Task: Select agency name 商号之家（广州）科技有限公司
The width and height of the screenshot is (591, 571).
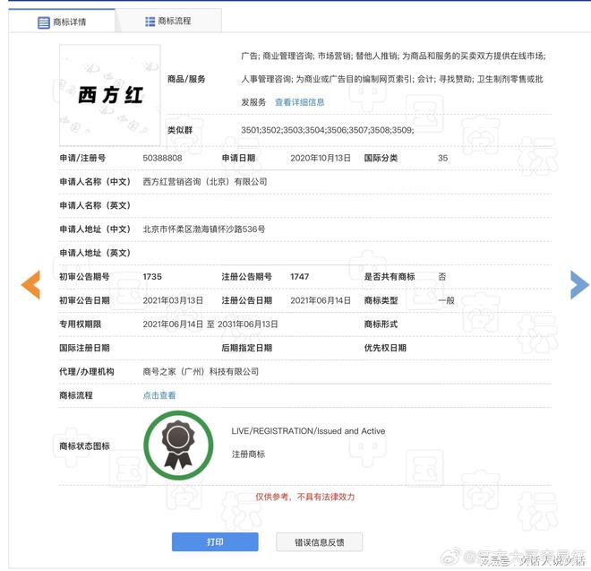Action: point(201,372)
